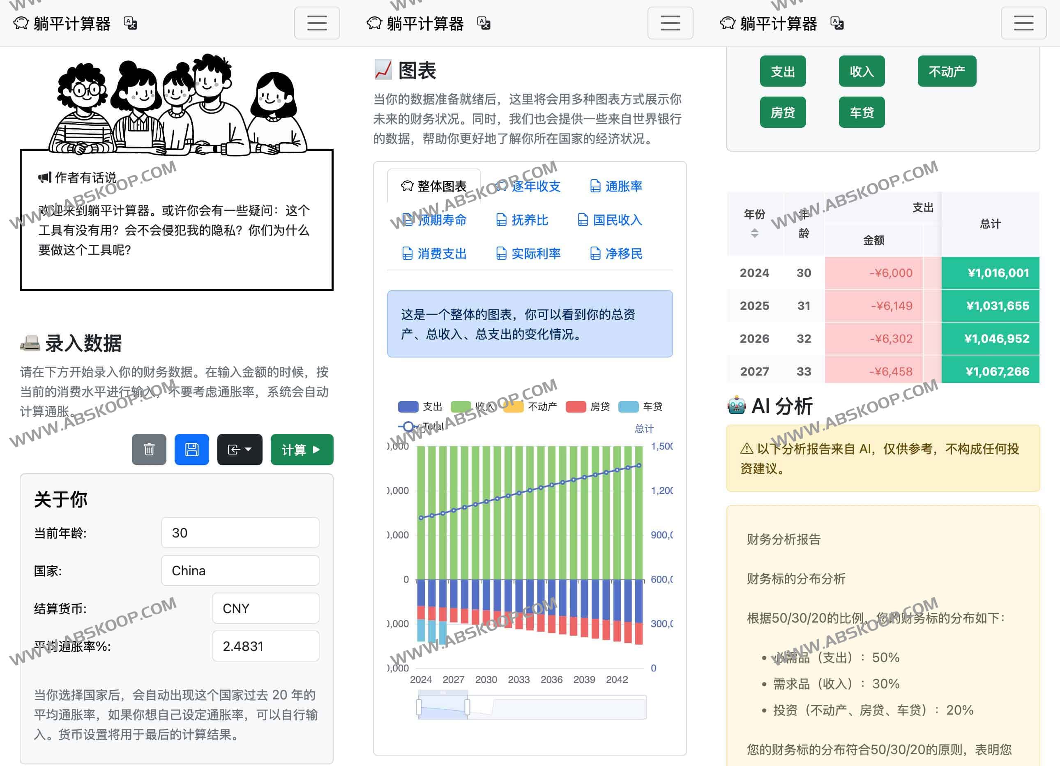
Task: Sort table by 年份 column arrows
Action: 754,233
